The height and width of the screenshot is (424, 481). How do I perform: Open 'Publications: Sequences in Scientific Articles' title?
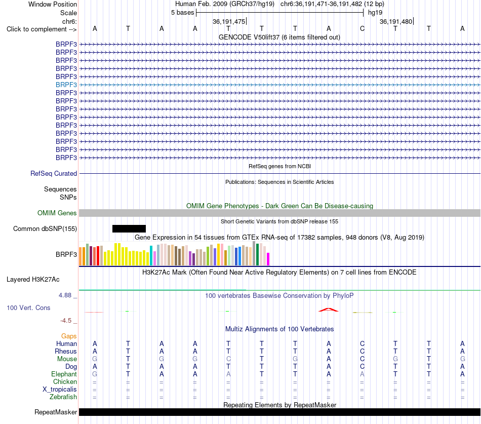(x=279, y=182)
